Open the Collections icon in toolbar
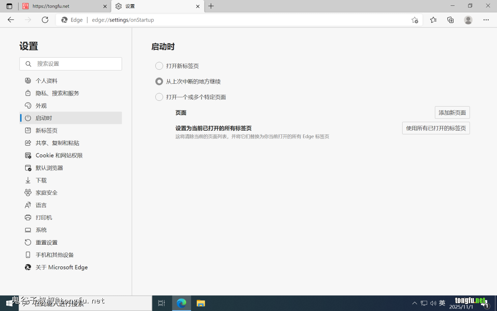 pyautogui.click(x=451, y=20)
